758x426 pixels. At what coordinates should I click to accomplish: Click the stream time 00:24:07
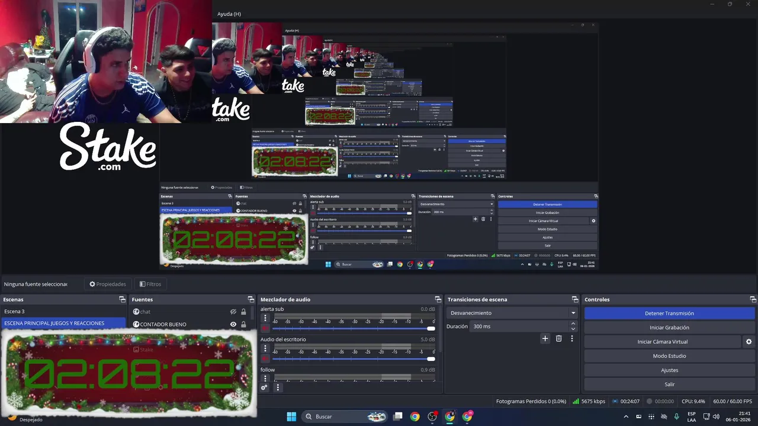[626, 401]
